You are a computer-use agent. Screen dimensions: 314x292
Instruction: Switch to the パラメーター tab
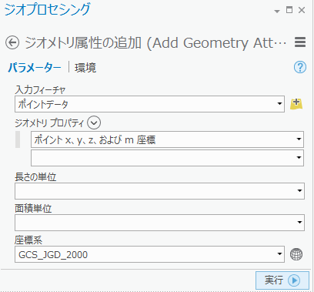click(x=35, y=68)
